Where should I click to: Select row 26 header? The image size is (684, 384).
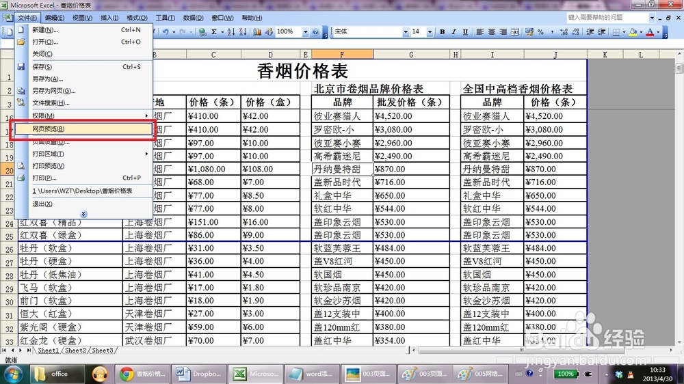pyautogui.click(x=9, y=250)
